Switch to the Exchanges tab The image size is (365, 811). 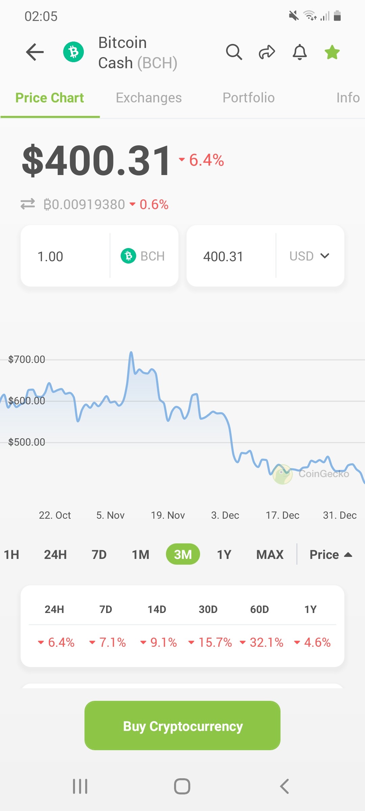[x=149, y=98]
